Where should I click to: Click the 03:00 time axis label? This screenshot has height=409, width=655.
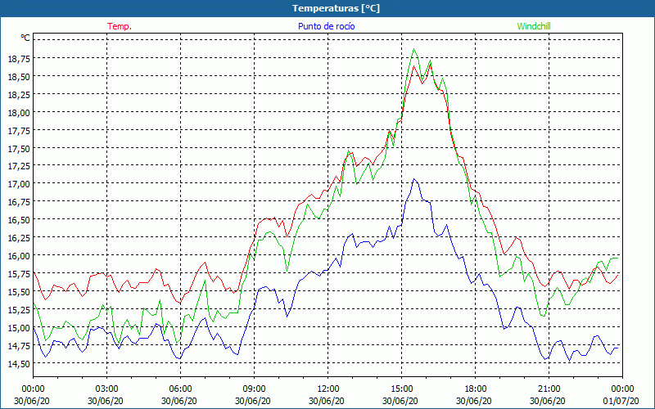point(106,389)
